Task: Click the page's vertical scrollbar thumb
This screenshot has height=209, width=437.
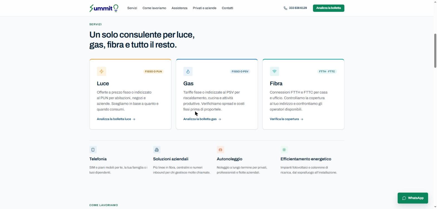Action: [435, 50]
